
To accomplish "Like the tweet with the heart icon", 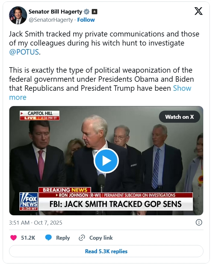I will (14, 238).
